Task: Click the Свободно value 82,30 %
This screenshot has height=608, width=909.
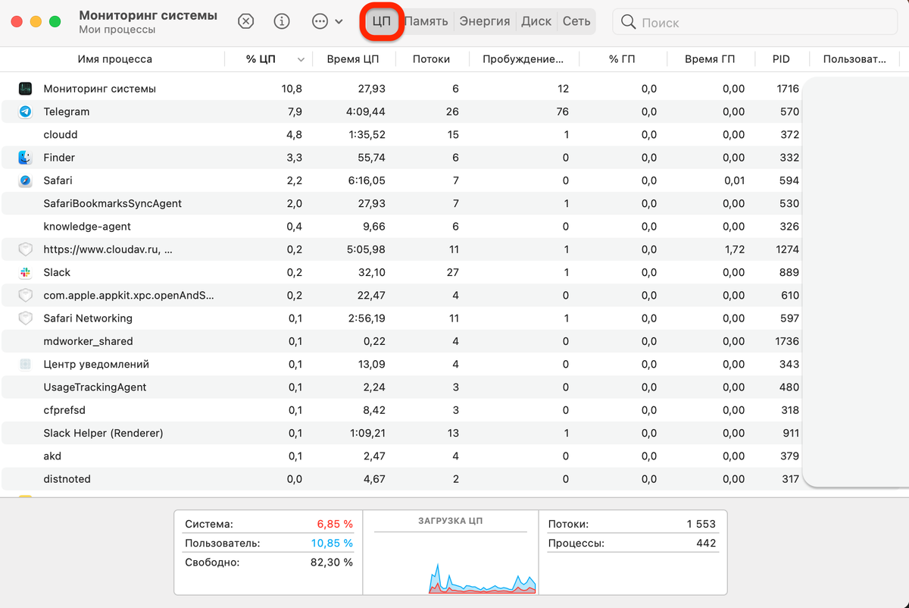Action: pyautogui.click(x=332, y=563)
